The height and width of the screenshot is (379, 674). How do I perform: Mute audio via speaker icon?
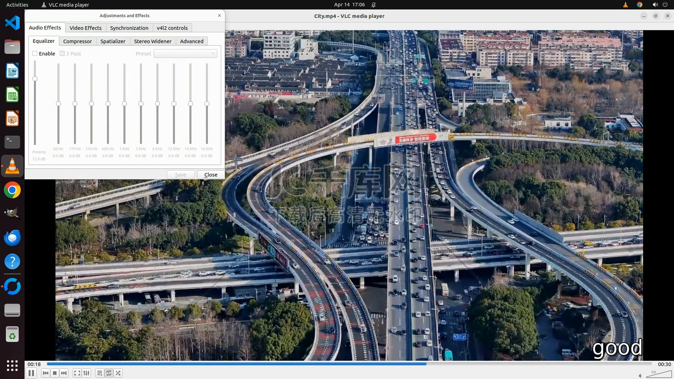point(640,375)
